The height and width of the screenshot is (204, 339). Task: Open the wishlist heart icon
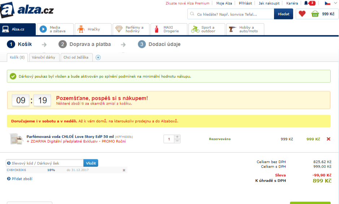coord(302,14)
